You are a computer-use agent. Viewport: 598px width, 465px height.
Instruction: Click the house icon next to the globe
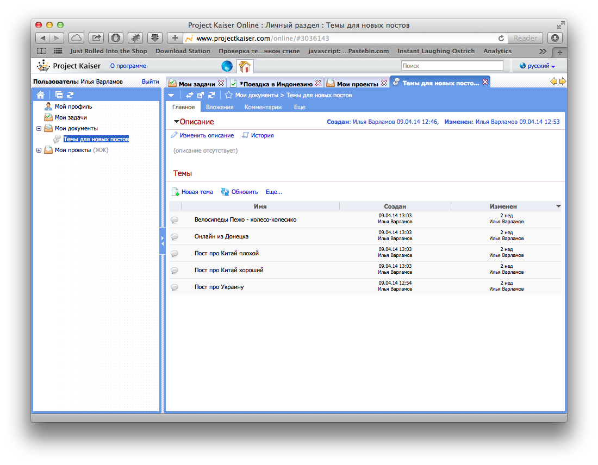click(x=245, y=66)
